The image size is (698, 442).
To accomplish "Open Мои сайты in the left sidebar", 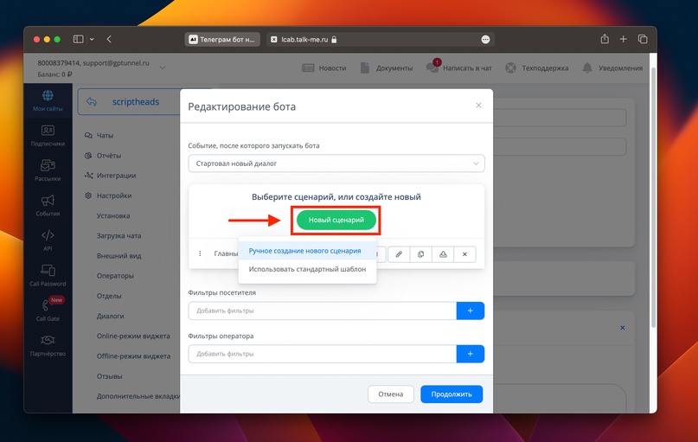I will tap(48, 100).
